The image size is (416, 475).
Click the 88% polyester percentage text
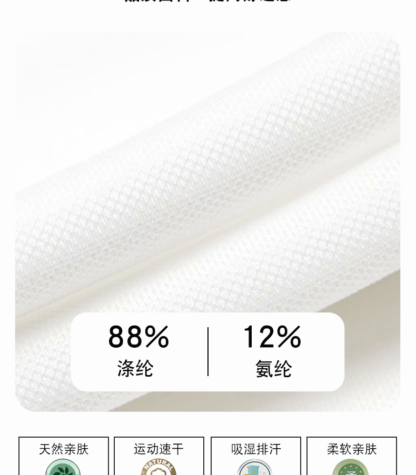pos(138,337)
